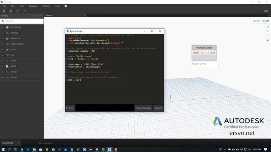Click the sheetname assignment code line
The height and width of the screenshot is (152, 271).
(86, 64)
